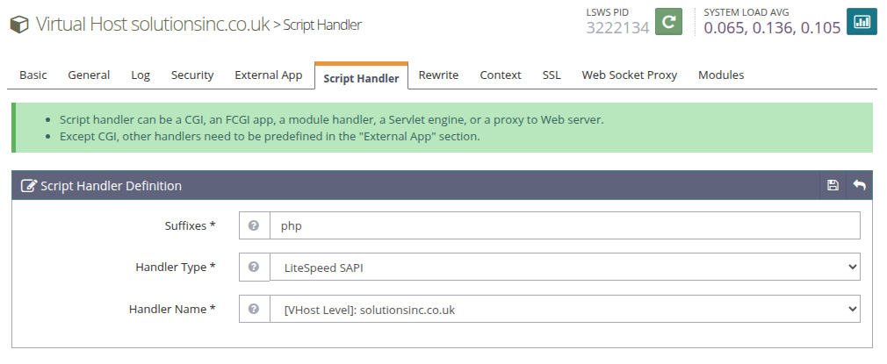Click the help icon beside Suffixes
Screen dimensions: 887x364
pos(254,225)
